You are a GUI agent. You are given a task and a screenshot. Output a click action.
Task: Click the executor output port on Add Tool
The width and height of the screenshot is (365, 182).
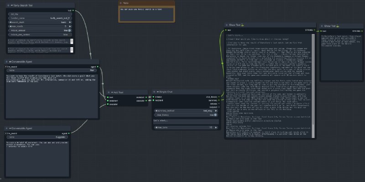click(x=146, y=101)
